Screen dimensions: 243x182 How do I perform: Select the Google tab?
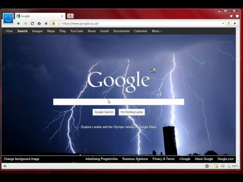coord(40,16)
